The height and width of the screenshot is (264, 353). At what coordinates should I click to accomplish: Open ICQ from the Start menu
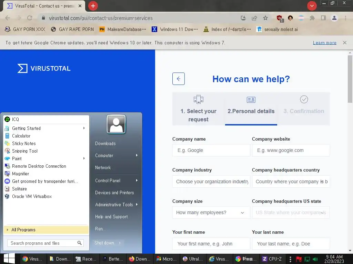[x=46, y=119]
